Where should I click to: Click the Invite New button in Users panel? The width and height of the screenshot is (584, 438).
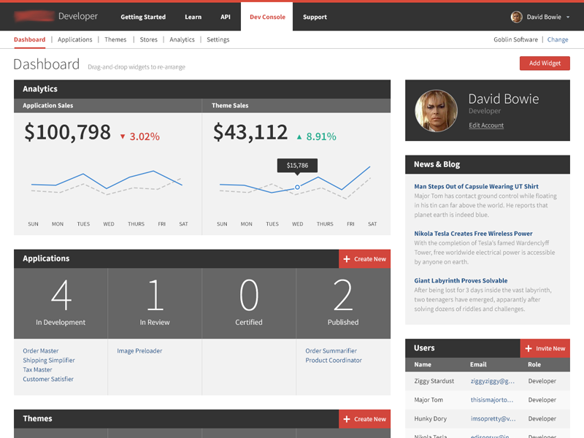(545, 348)
